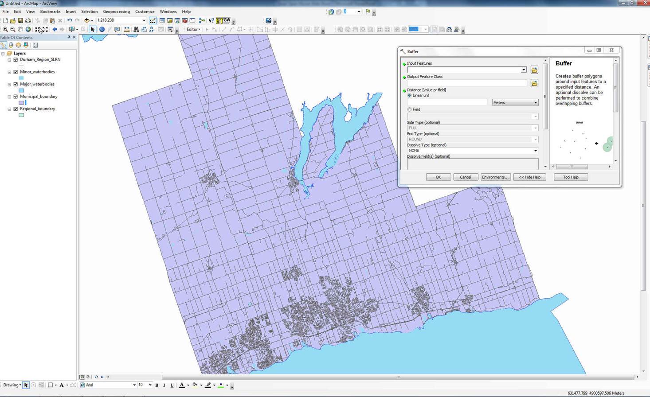Open the Go To XY tool
This screenshot has height=397, width=650.
point(151,30)
